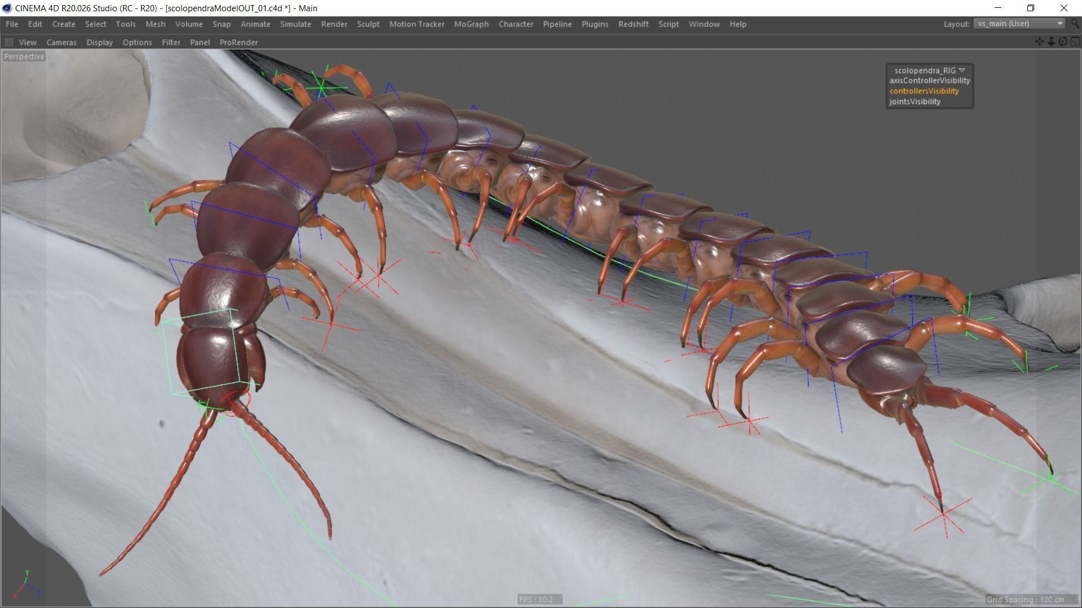Open the viewport Cameras menu
Image resolution: width=1082 pixels, height=608 pixels.
(x=61, y=42)
